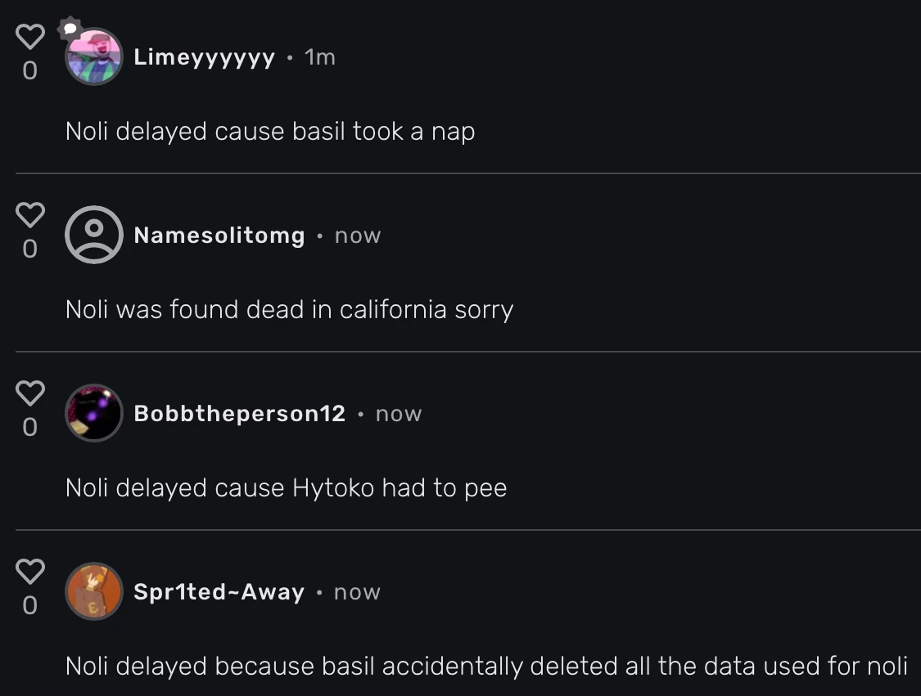Open Limeyyyyy's profile avatar
Image resolution: width=921 pixels, height=696 pixels.
point(93,57)
